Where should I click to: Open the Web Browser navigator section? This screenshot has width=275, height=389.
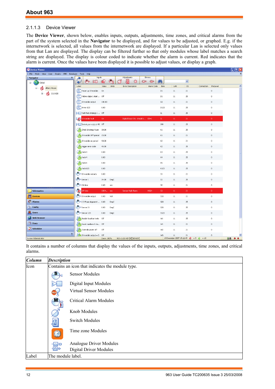pos(50,218)
